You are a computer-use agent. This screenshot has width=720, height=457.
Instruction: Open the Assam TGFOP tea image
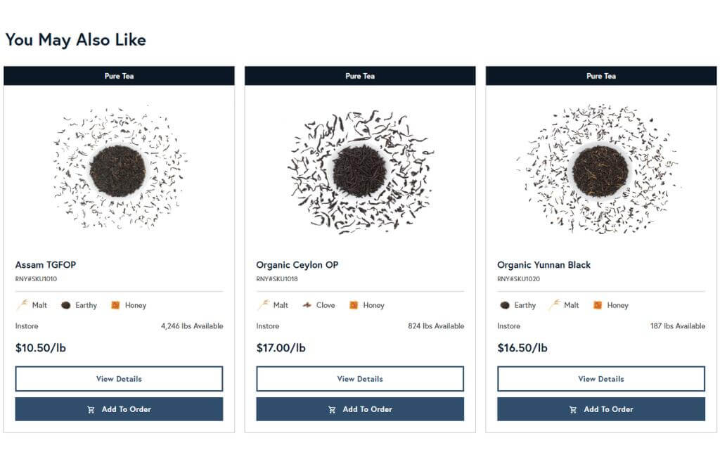(x=119, y=169)
